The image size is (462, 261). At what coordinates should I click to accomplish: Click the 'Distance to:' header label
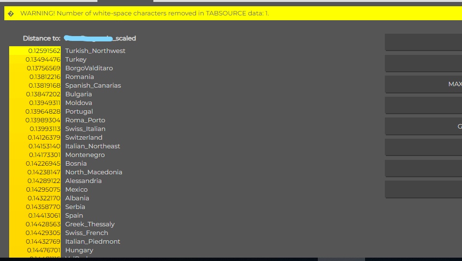41,38
